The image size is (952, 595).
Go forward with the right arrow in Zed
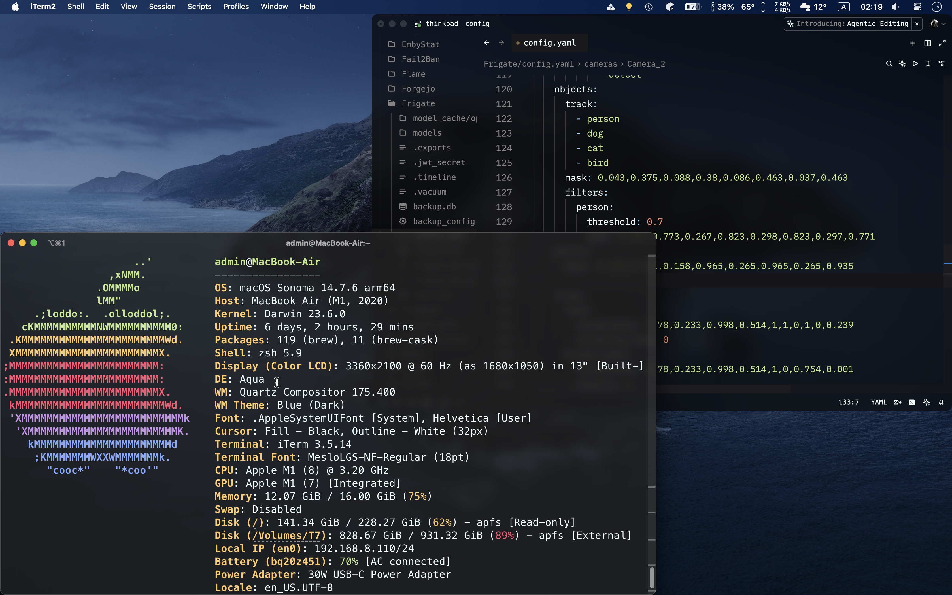tap(501, 43)
